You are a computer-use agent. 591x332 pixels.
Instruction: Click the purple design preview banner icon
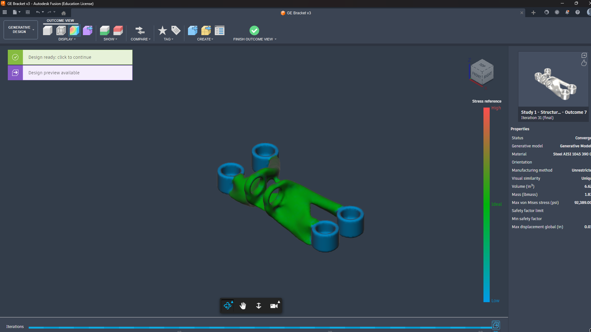pyautogui.click(x=15, y=73)
